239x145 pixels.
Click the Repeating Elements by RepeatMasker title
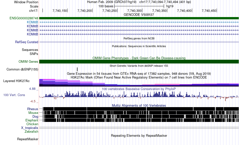point(139,135)
